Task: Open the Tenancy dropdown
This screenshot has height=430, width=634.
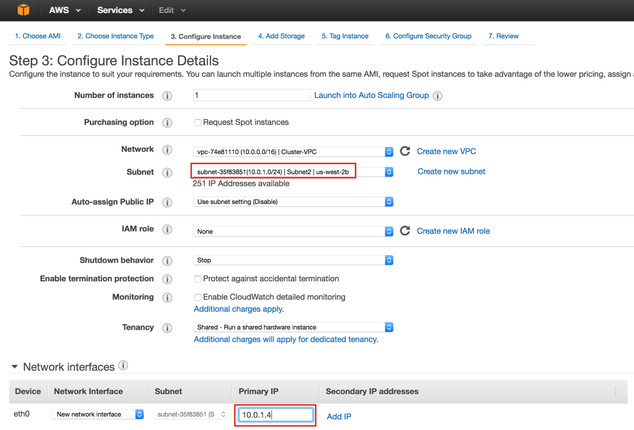Action: click(293, 327)
